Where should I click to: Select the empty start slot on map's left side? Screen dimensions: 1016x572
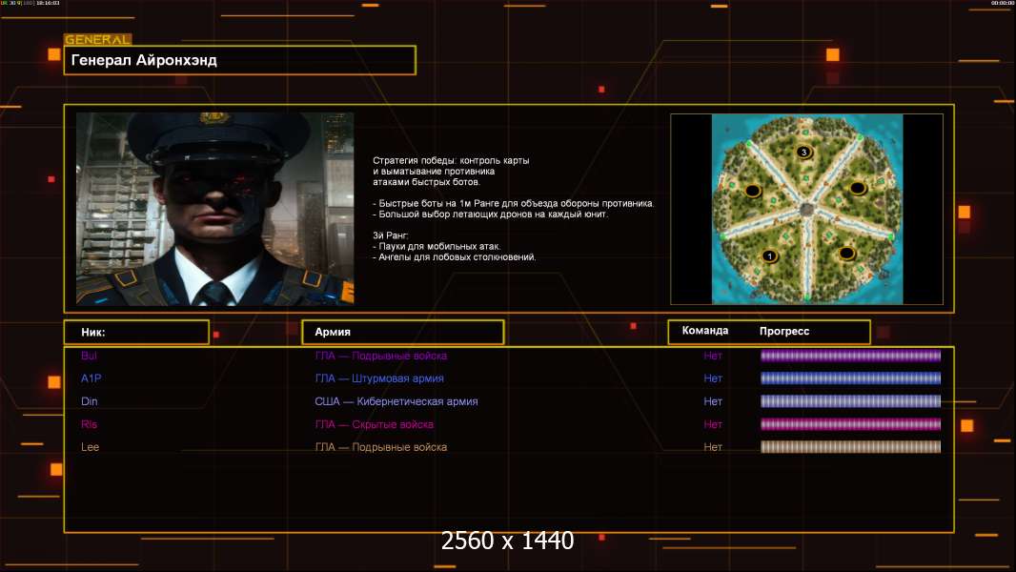tap(753, 191)
